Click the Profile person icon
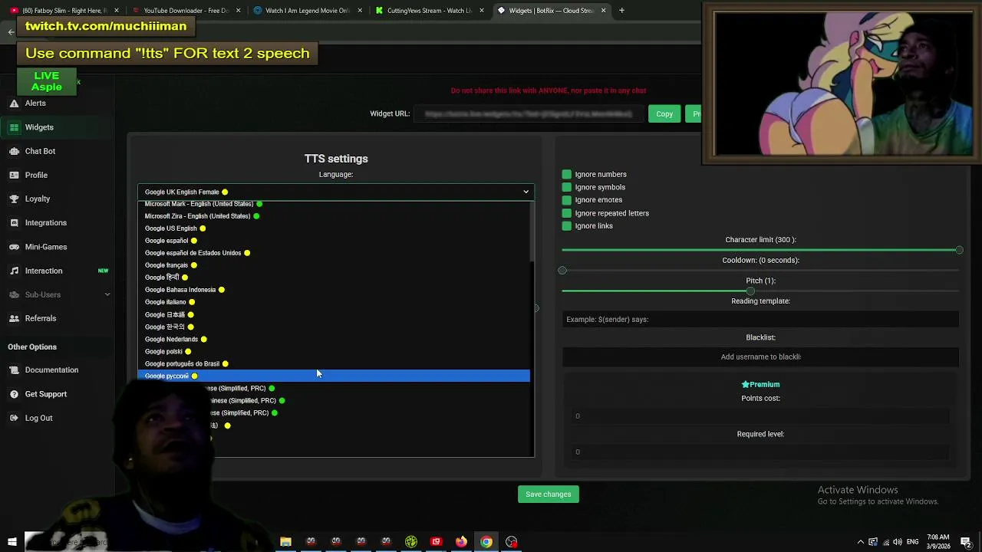 (15, 175)
